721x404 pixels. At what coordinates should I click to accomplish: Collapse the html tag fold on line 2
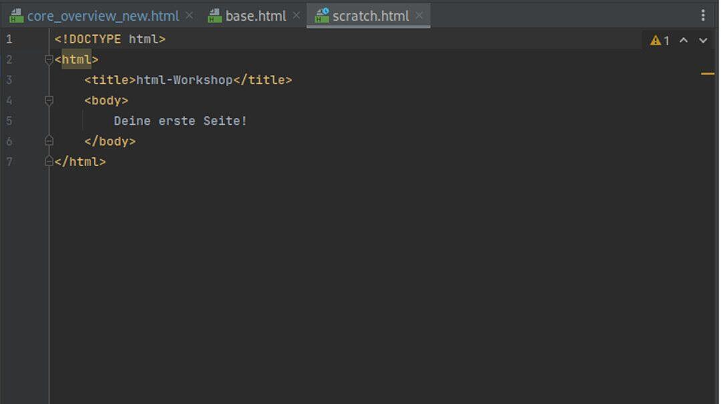click(x=49, y=60)
